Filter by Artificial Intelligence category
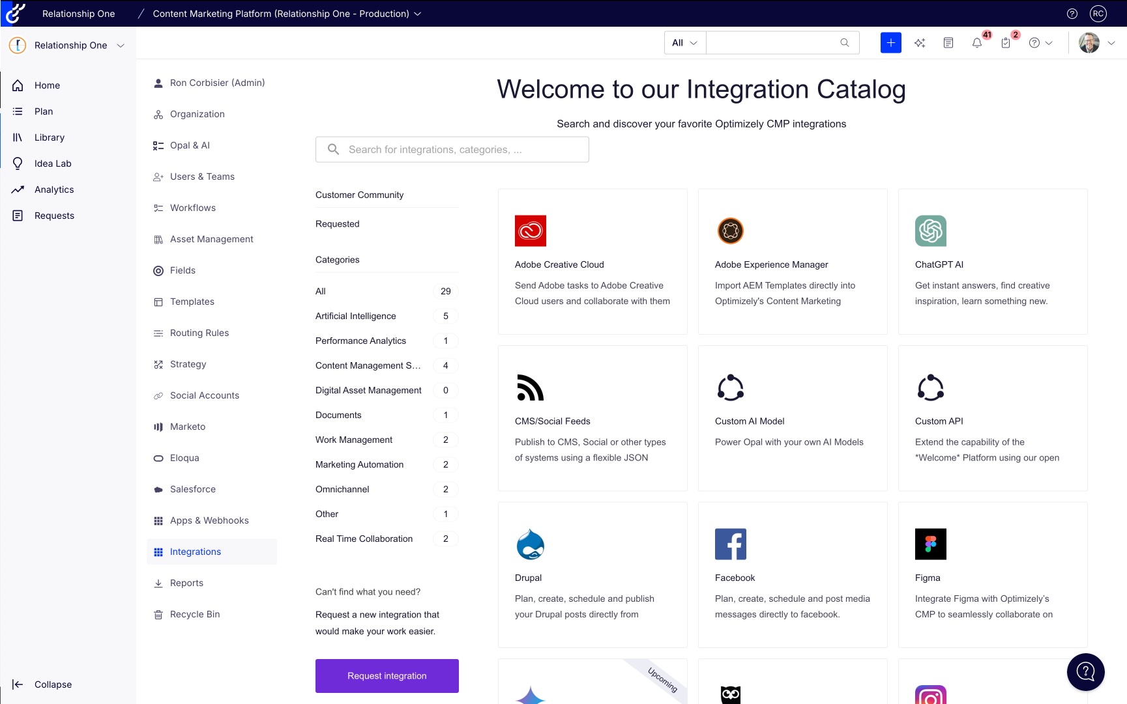This screenshot has height=704, width=1127. coord(356,316)
